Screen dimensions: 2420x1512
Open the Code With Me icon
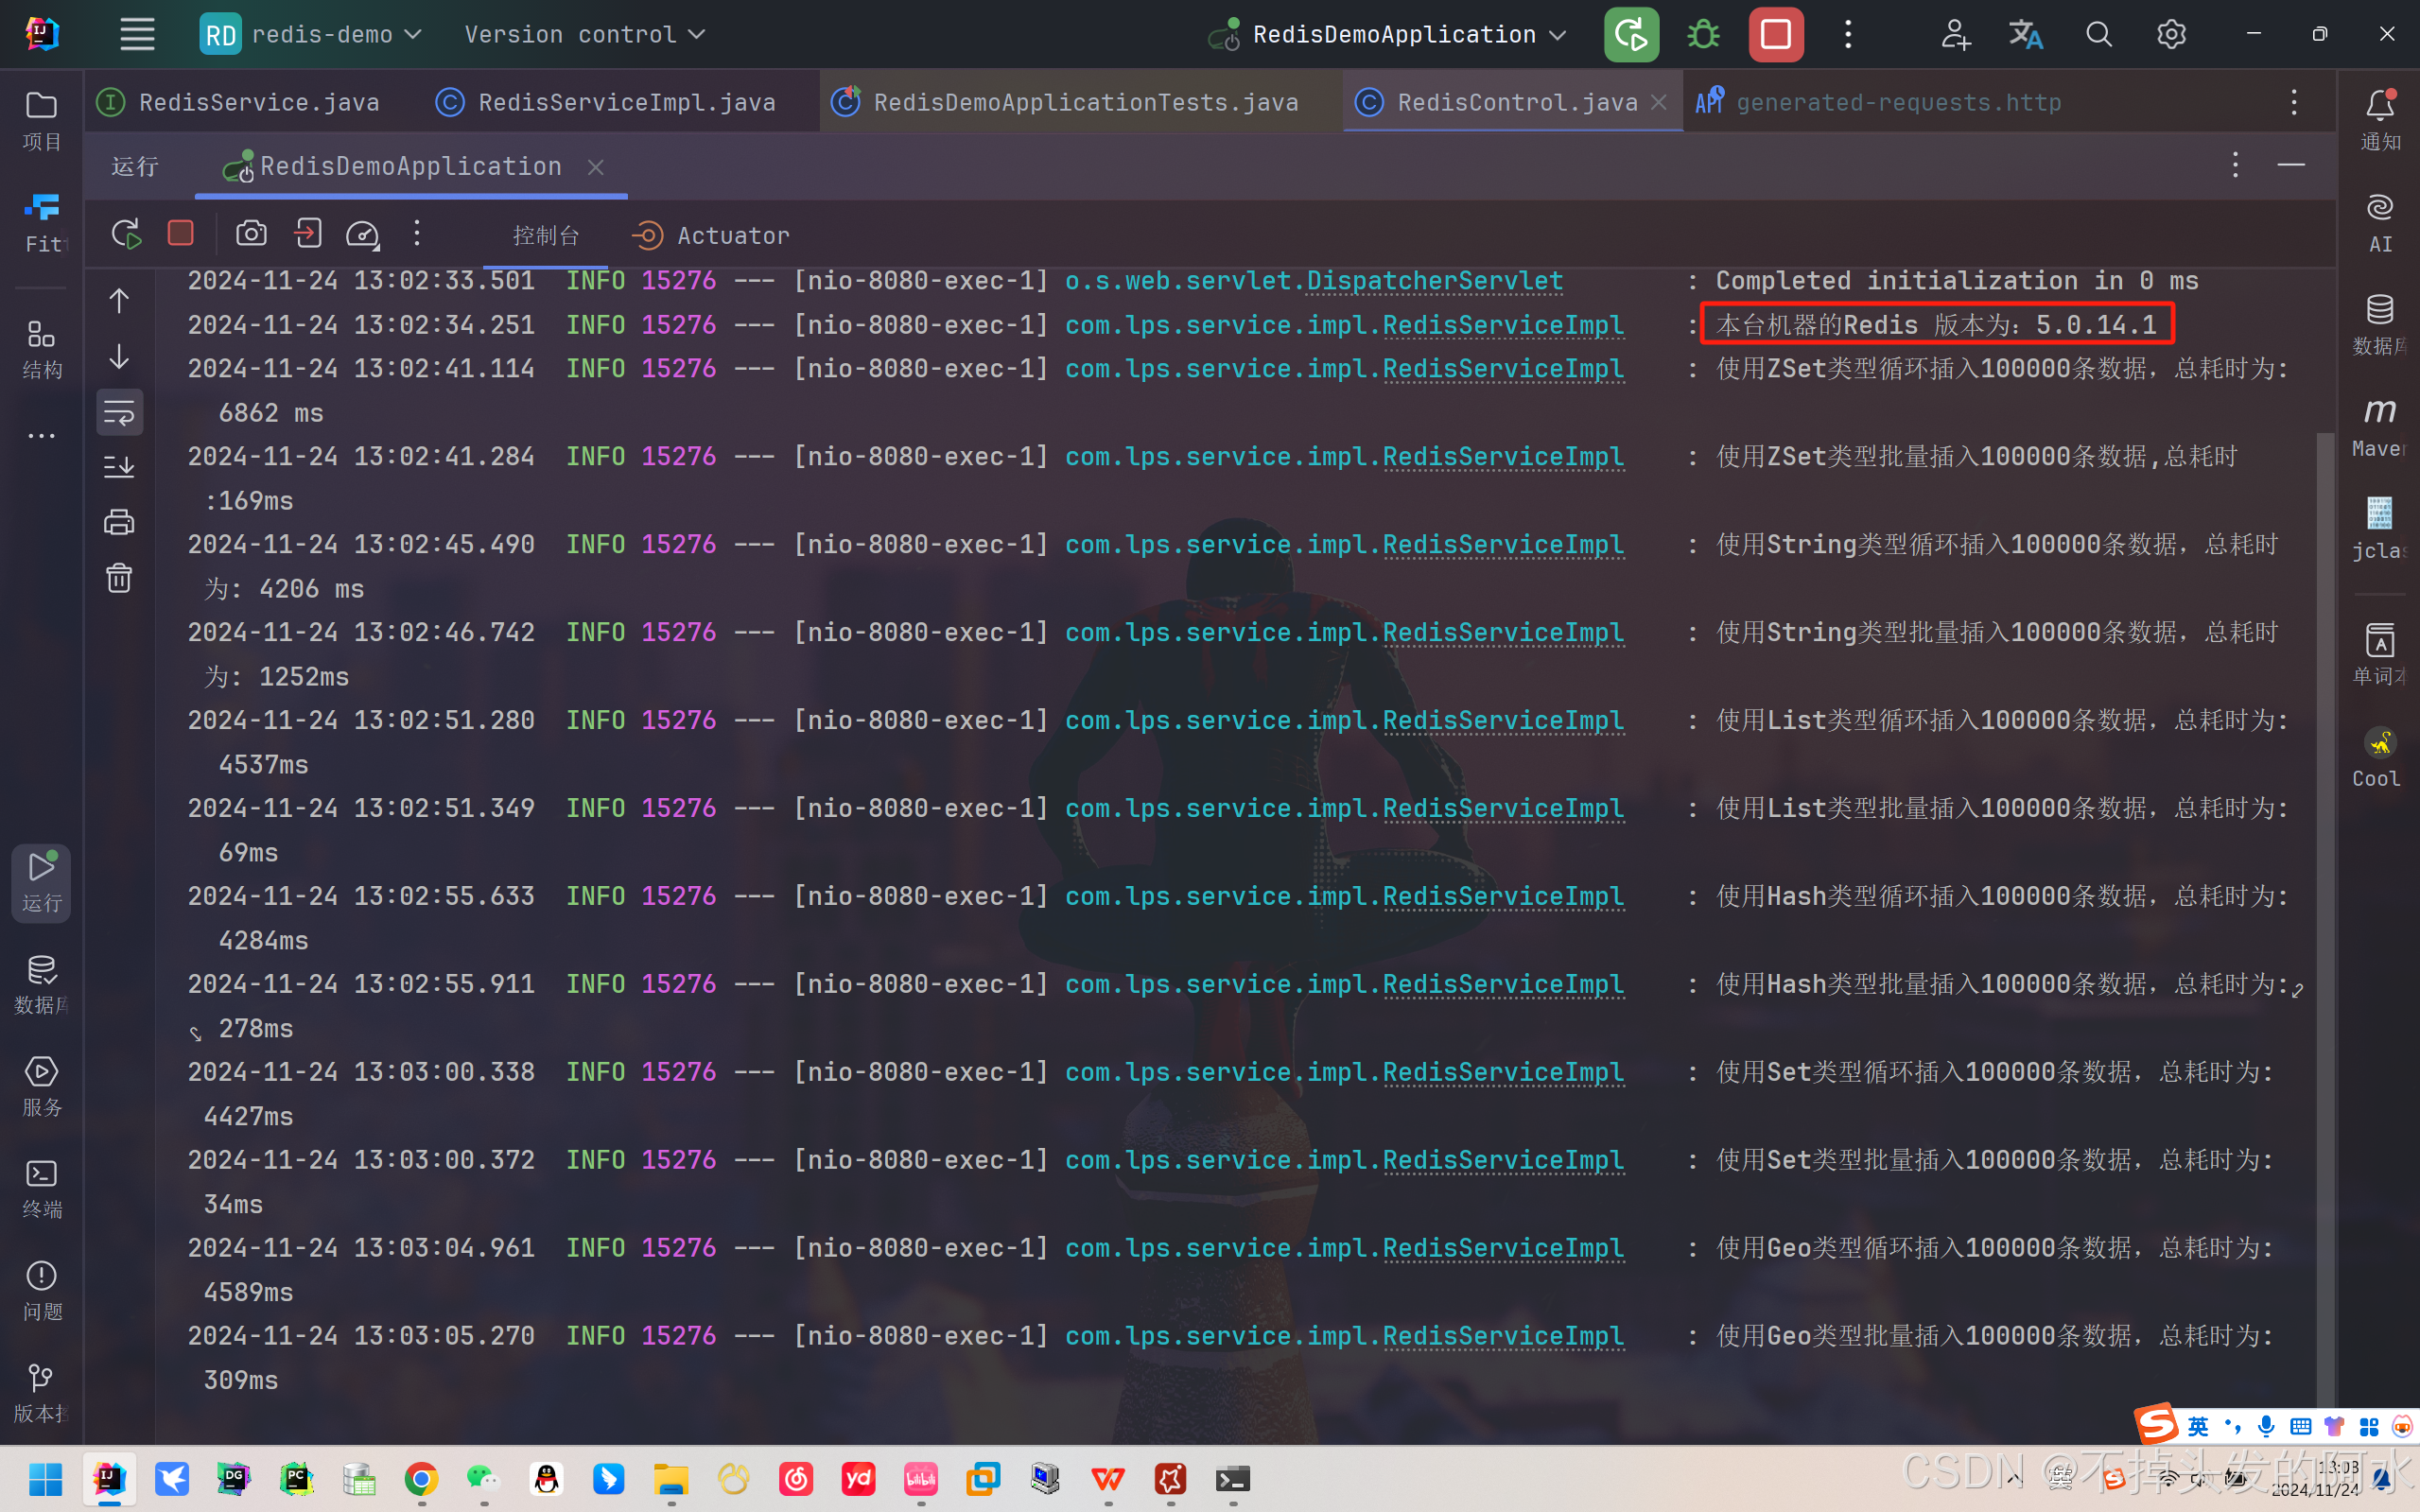(x=1955, y=34)
